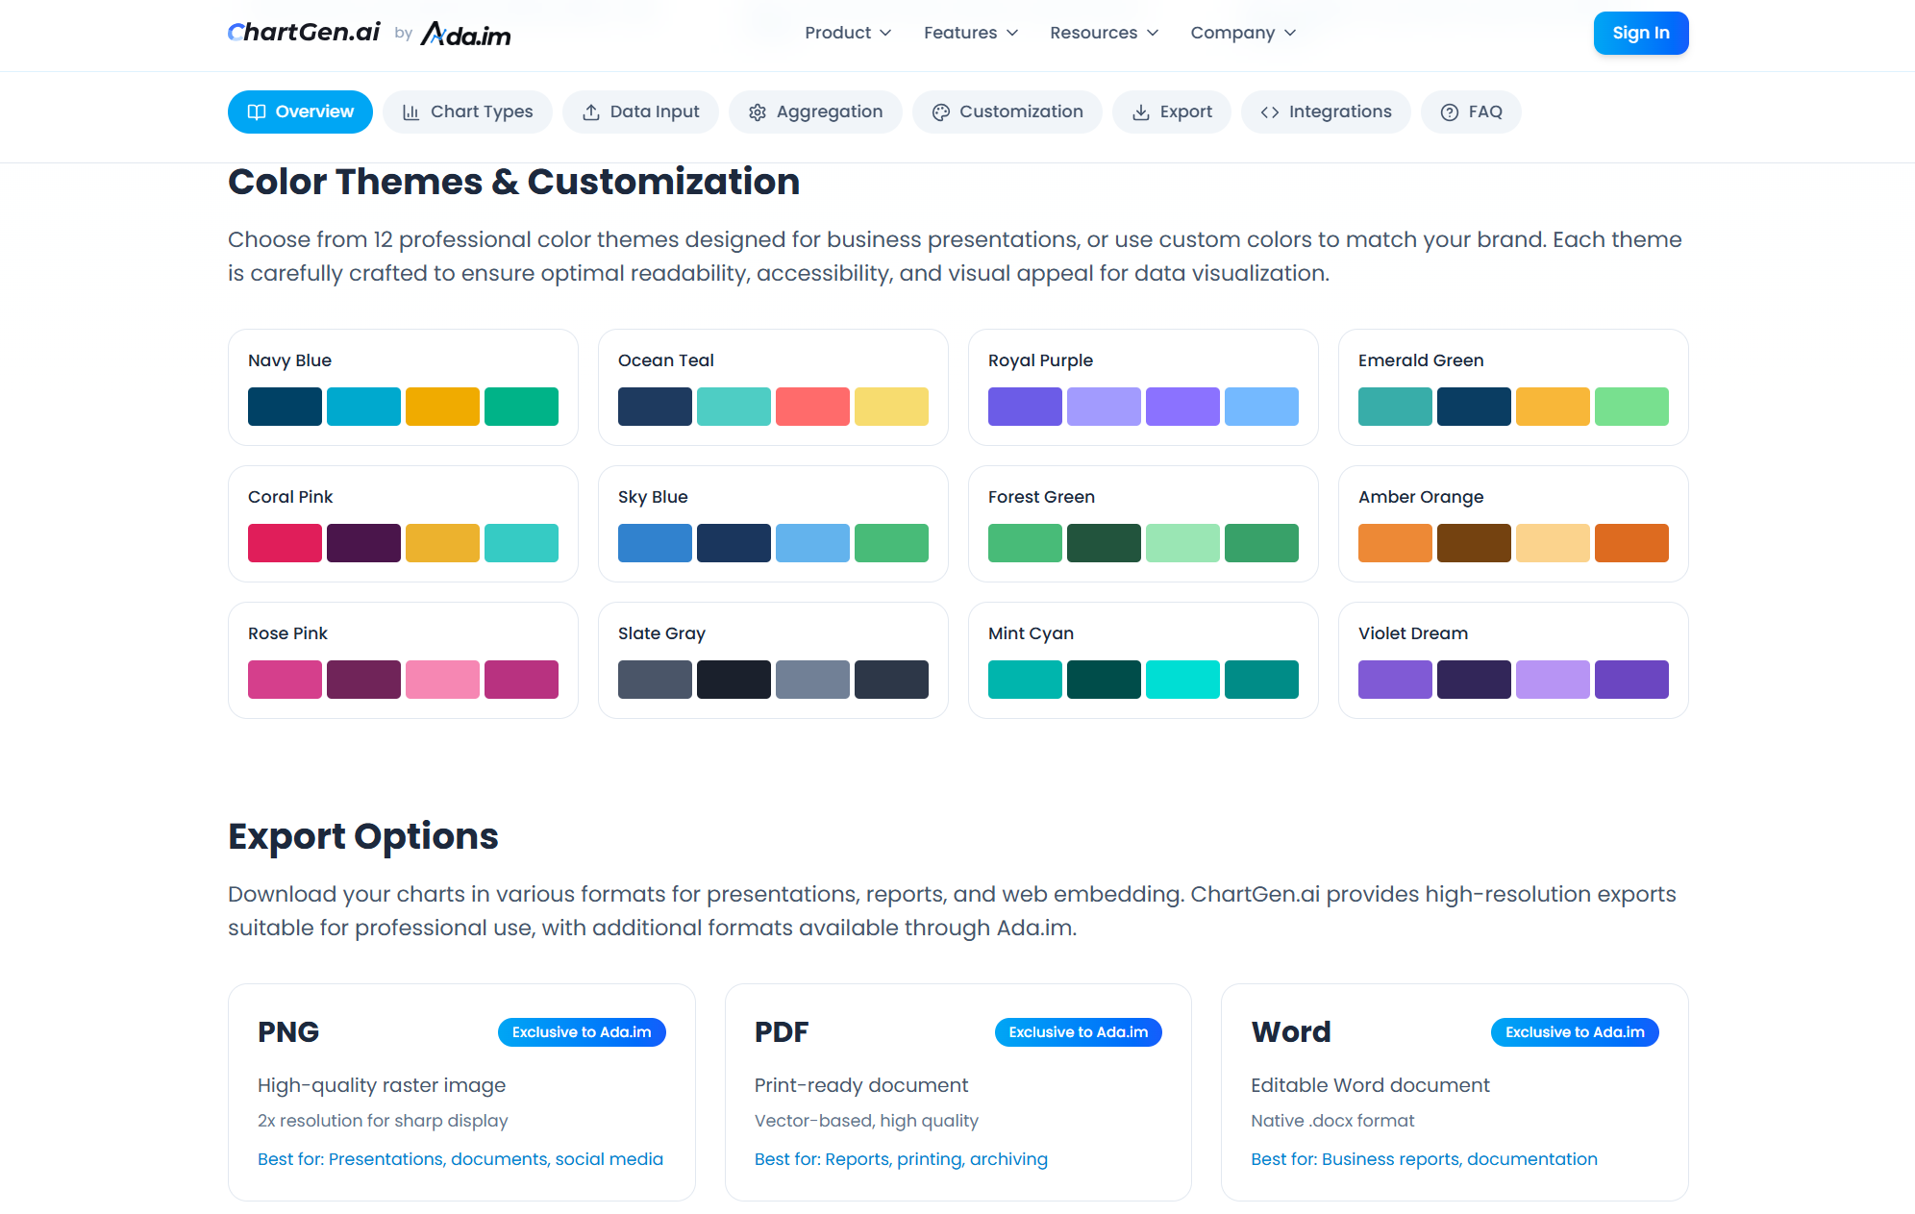This screenshot has height=1214, width=1915.
Task: Expand the Product dropdown
Action: click(847, 33)
